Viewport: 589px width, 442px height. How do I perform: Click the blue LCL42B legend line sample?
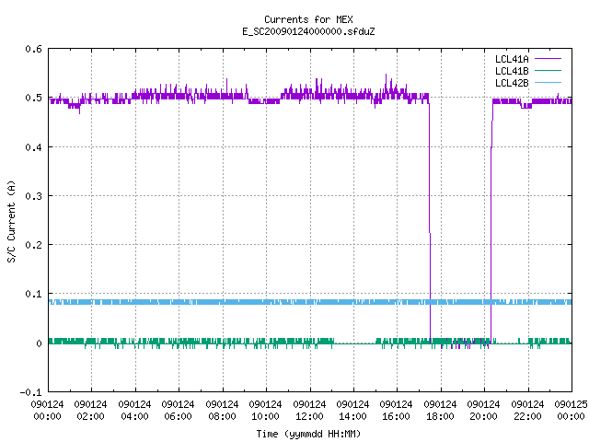point(548,82)
